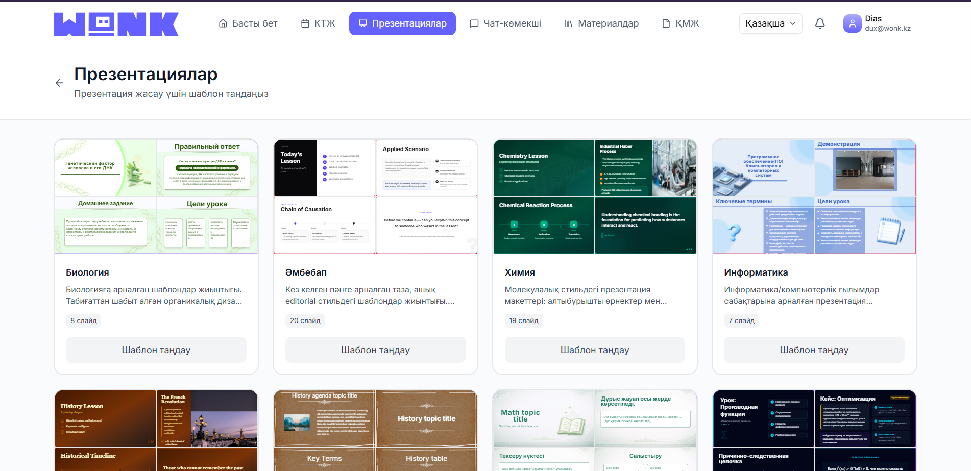The image size is (971, 471).
Task: Click the document icon beside ҚМЖ
Action: click(x=666, y=23)
